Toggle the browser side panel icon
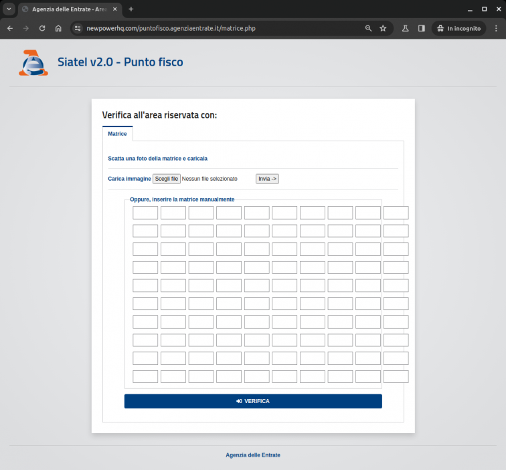The image size is (506, 470). tap(422, 29)
